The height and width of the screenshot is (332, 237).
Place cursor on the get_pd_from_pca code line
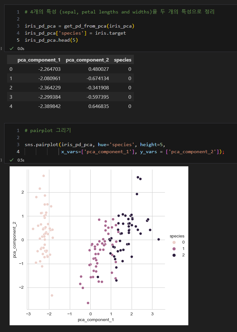click(x=80, y=26)
